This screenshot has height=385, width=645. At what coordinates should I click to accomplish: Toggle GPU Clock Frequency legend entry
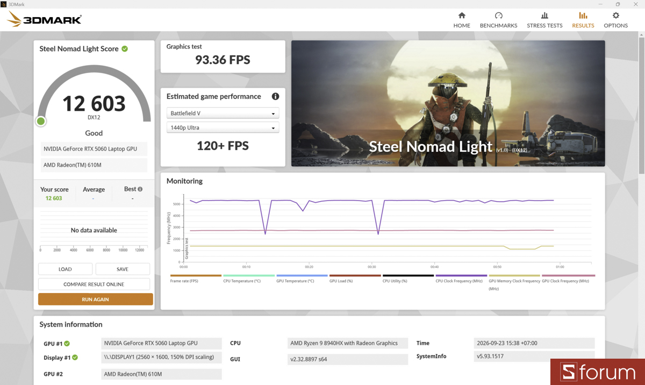coord(567,278)
